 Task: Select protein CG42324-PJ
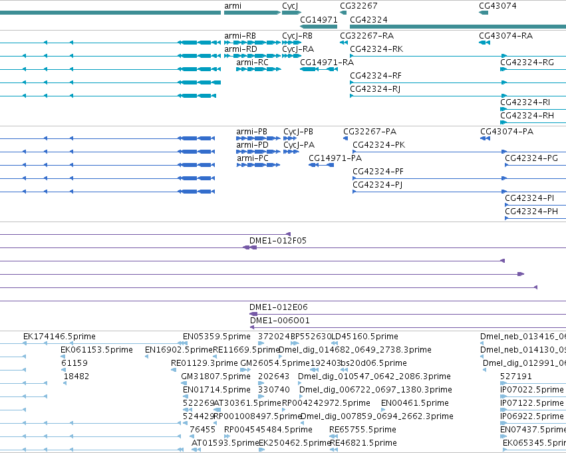click(378, 185)
